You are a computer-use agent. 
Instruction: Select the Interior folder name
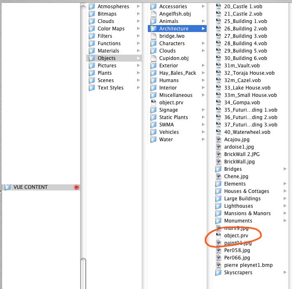[x=168, y=88]
